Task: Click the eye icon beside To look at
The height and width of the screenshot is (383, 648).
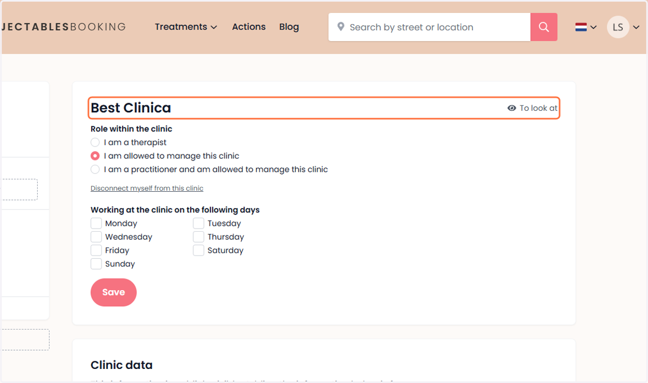Action: pyautogui.click(x=512, y=108)
